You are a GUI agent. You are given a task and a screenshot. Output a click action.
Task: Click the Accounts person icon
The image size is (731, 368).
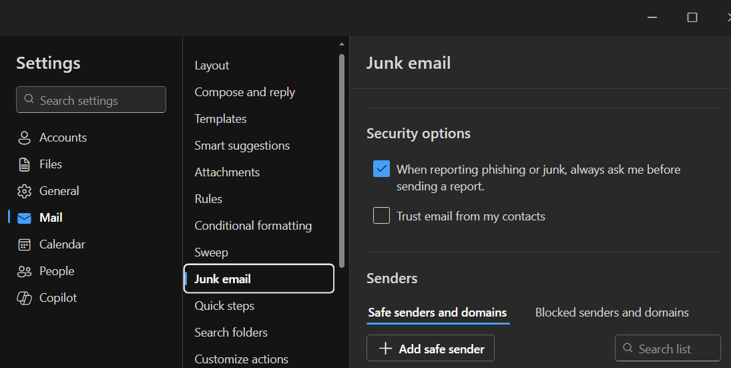point(24,138)
